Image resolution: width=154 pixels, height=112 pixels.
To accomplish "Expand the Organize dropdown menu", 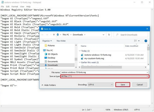I will (47, 41).
